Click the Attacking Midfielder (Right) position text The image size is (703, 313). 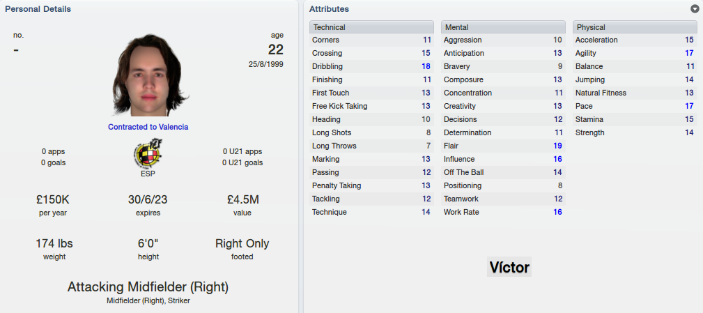[x=148, y=287]
